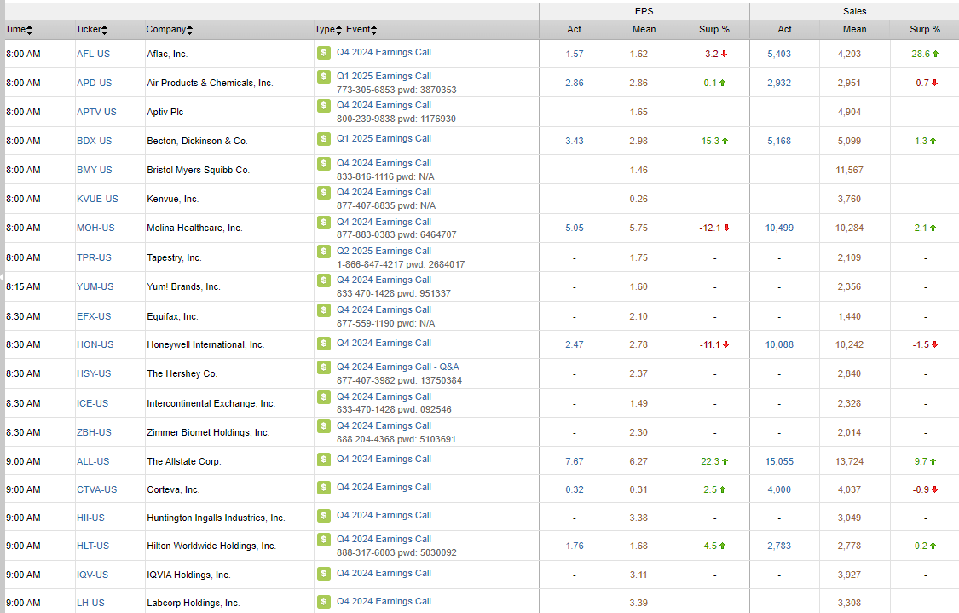Click Bristol Myers Squibb's sales mean '11,567'
The image size is (959, 613).
pos(850,170)
